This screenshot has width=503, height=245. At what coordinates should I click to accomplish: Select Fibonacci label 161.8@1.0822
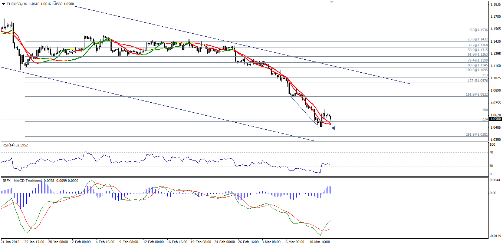tap(477, 95)
